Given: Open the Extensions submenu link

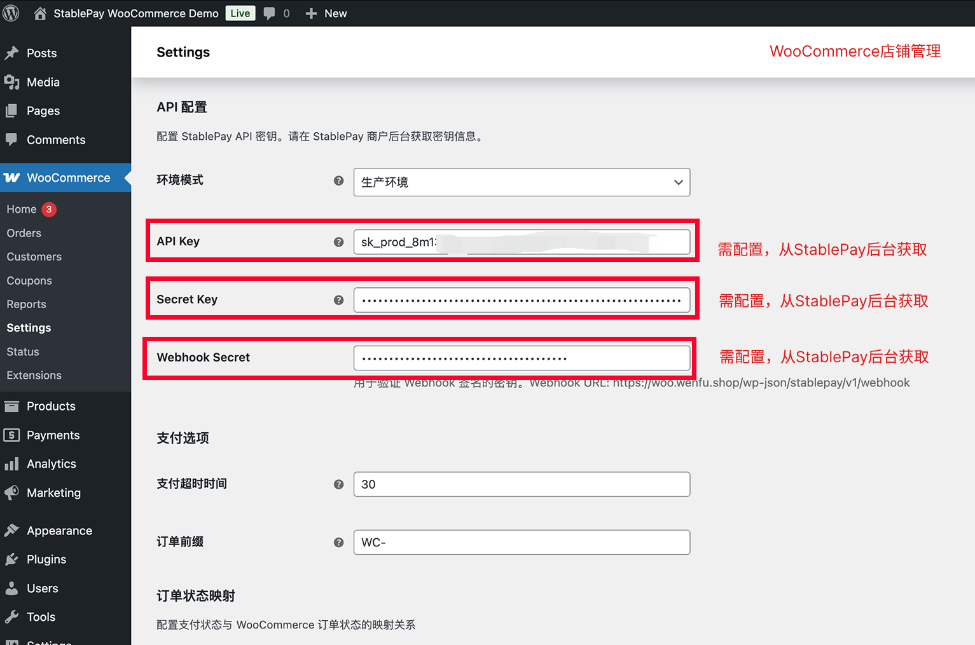Looking at the screenshot, I should click(34, 375).
